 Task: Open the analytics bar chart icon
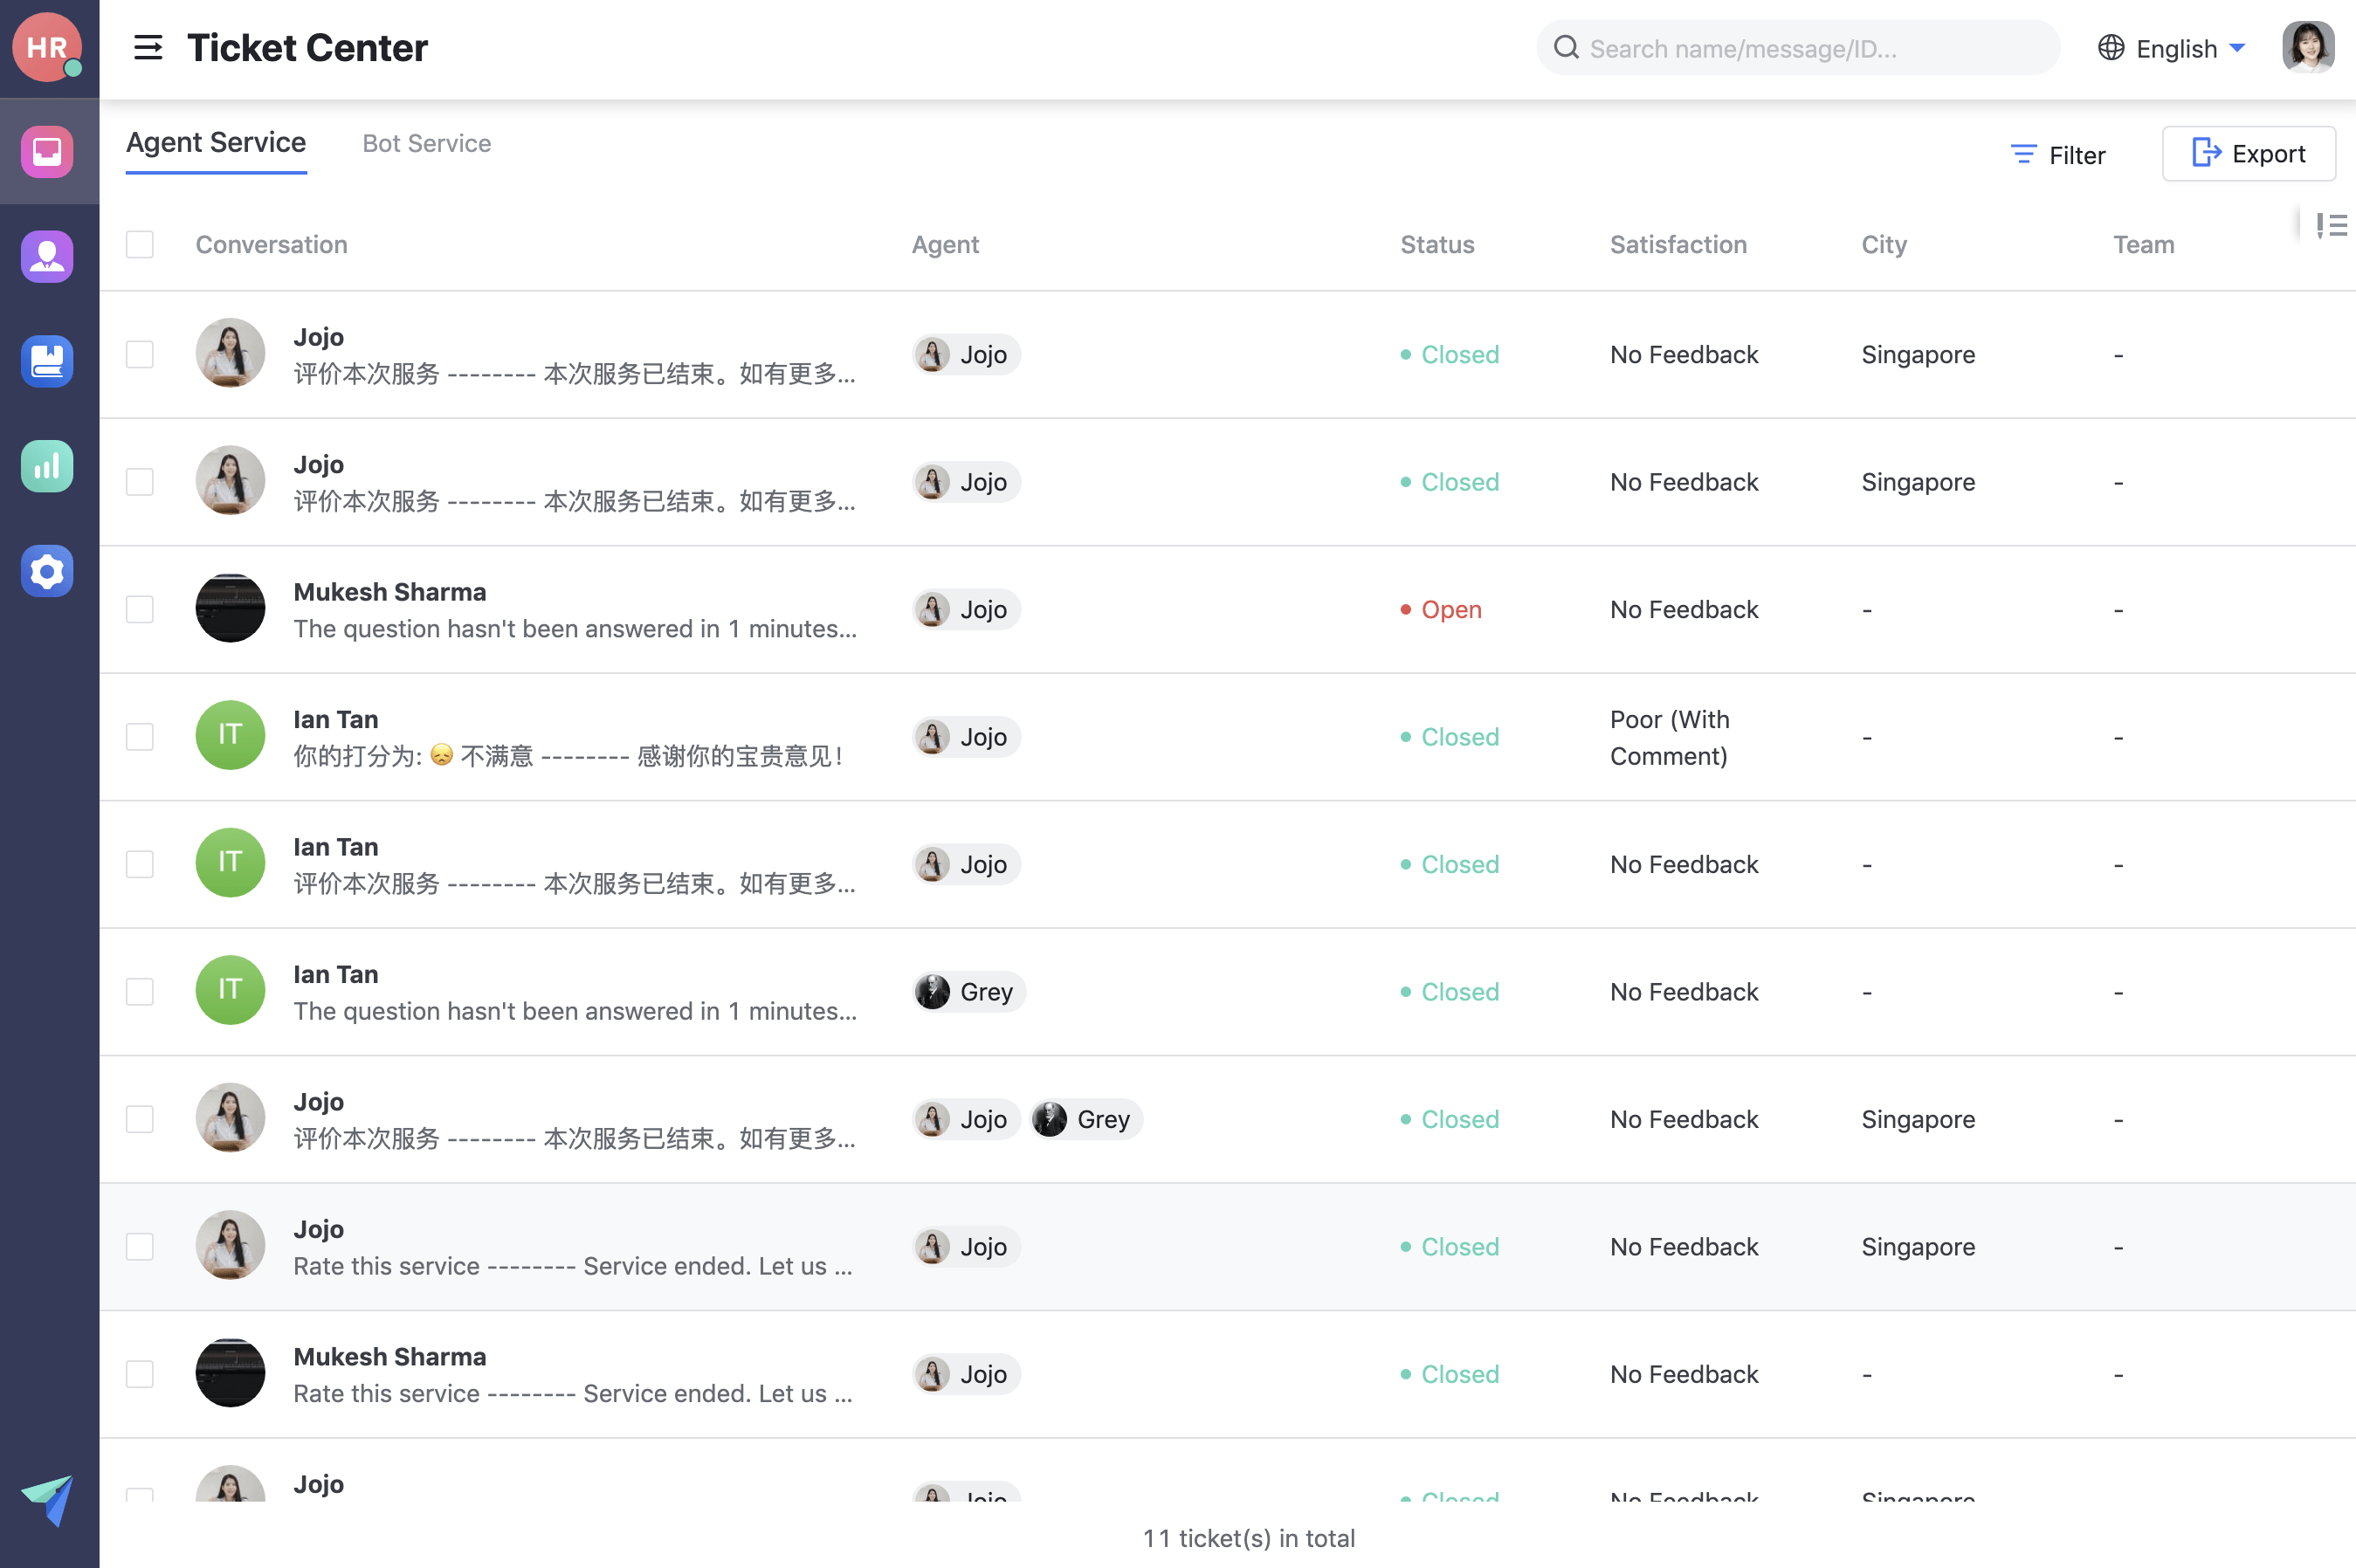pos(47,466)
